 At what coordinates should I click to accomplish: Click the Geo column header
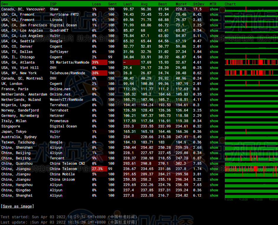coord(5,4)
